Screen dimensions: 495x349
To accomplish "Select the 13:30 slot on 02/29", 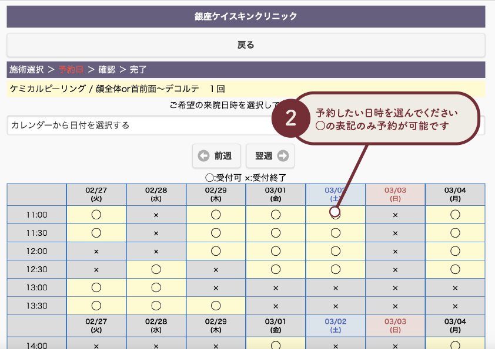I will point(216,306).
